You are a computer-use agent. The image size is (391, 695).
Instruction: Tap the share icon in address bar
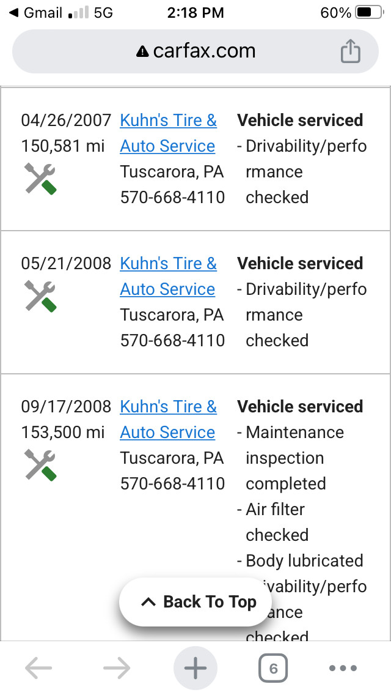click(x=350, y=51)
